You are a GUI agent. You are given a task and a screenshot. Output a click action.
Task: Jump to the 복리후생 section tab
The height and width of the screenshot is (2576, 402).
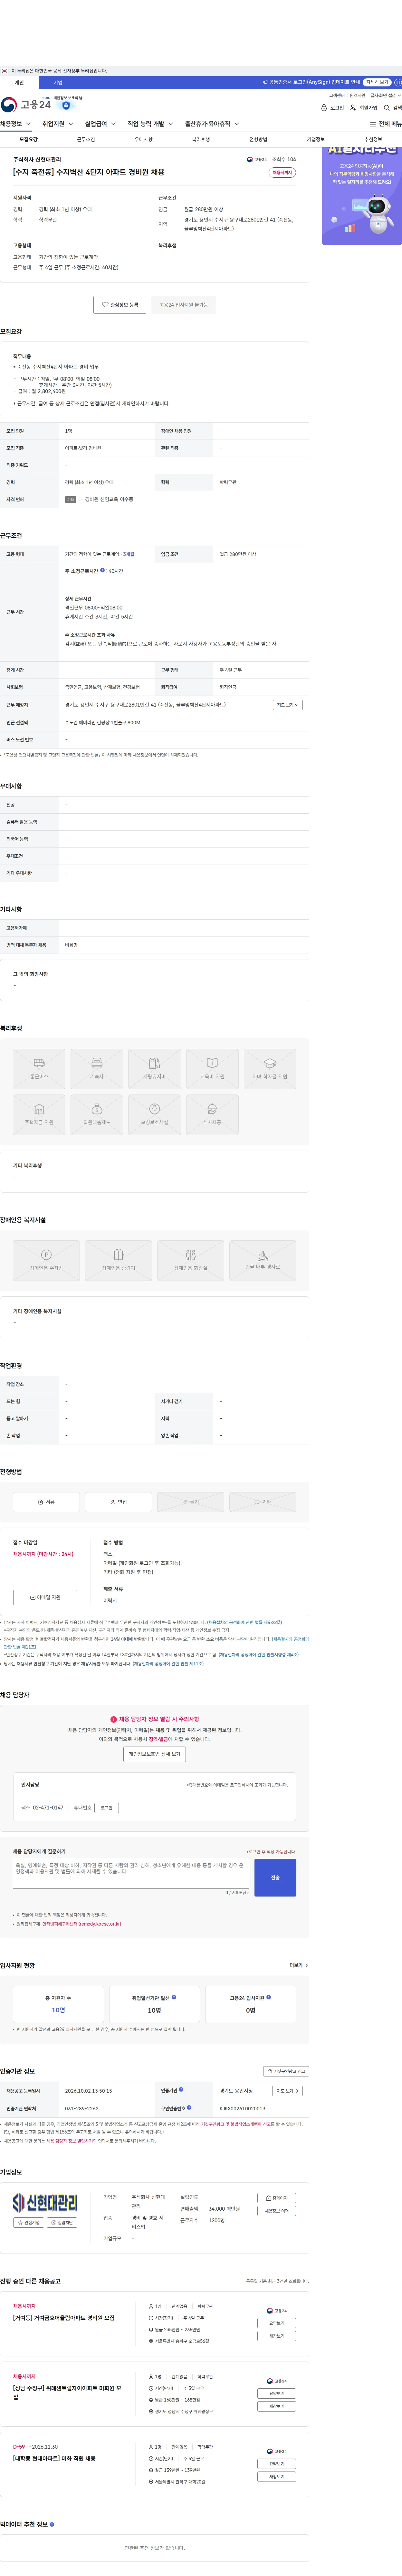point(201,139)
